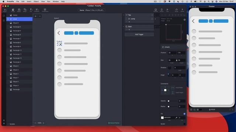Open the Fill white color swatch
The image size is (236, 132).
162,118
